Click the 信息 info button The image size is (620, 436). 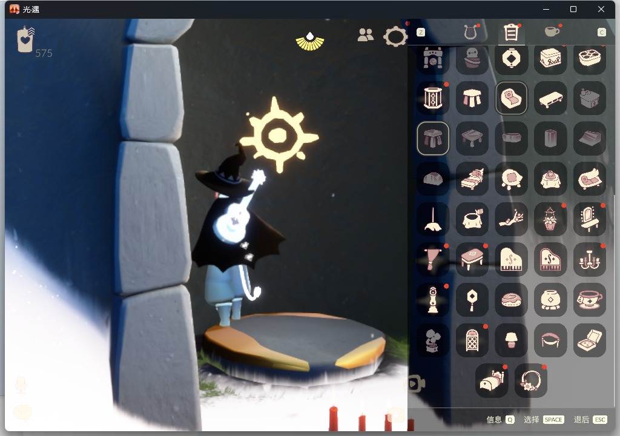point(500,420)
